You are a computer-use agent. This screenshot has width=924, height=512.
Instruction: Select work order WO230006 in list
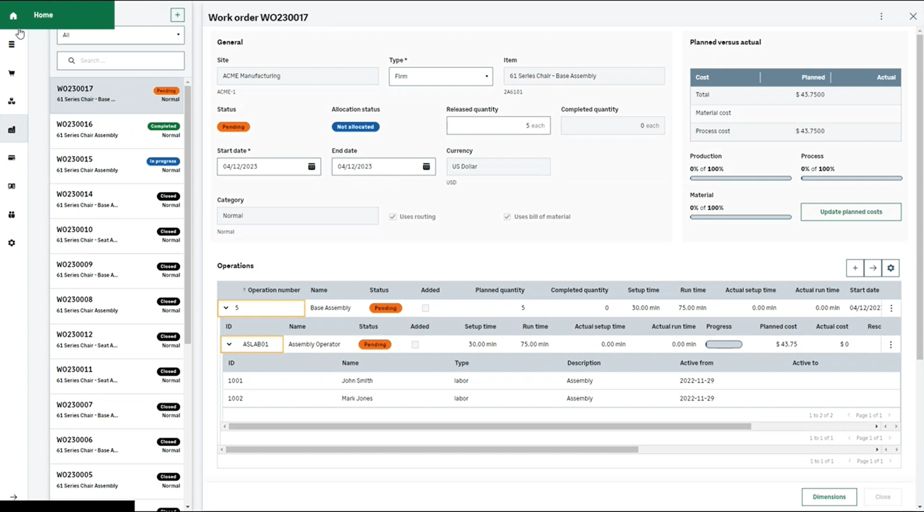tap(117, 445)
